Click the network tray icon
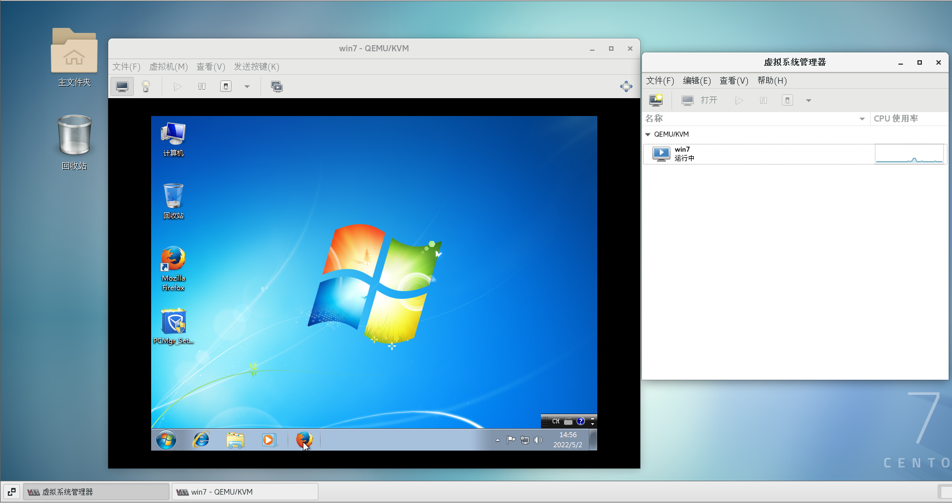Screen dimensions: 952x503 (x=524, y=440)
